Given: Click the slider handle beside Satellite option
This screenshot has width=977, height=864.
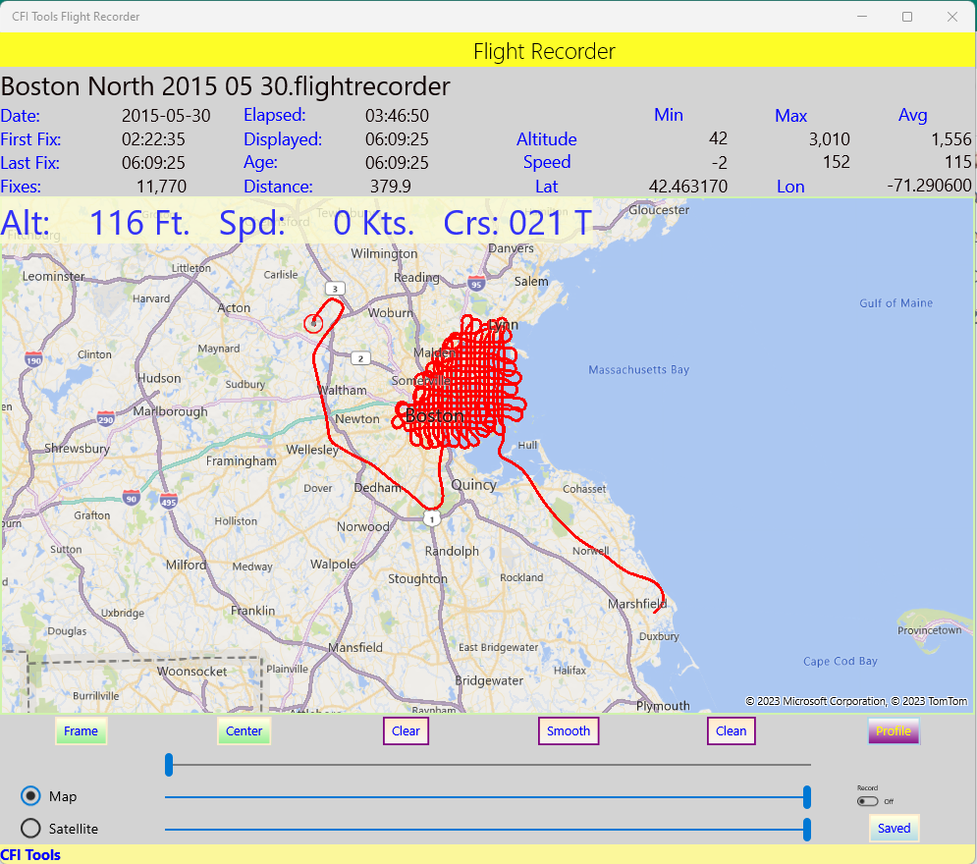Looking at the screenshot, I should [x=807, y=829].
